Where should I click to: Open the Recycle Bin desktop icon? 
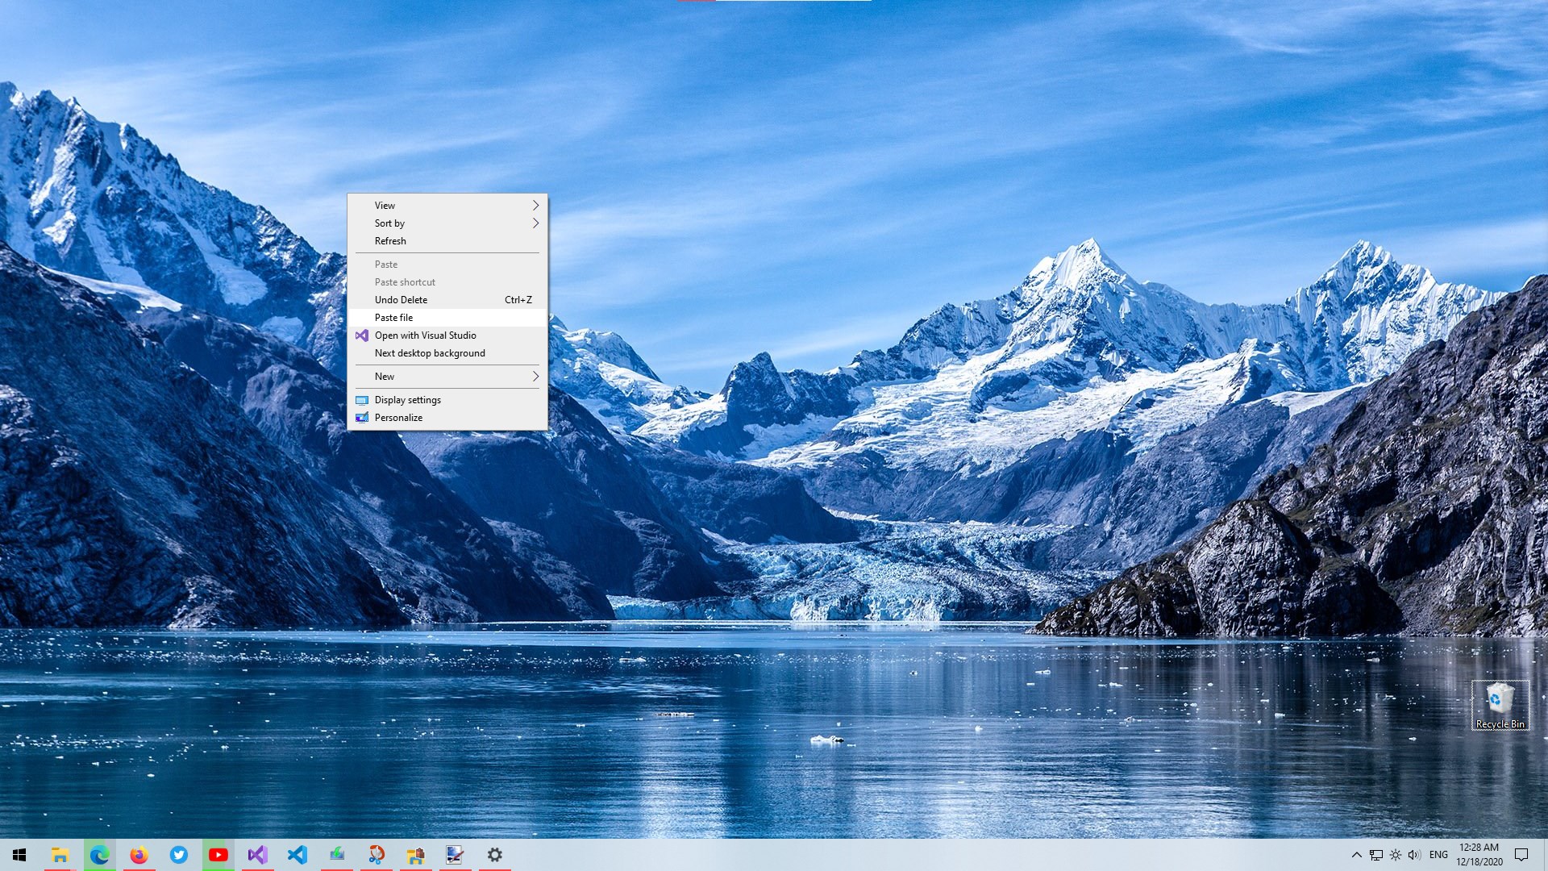point(1500,705)
